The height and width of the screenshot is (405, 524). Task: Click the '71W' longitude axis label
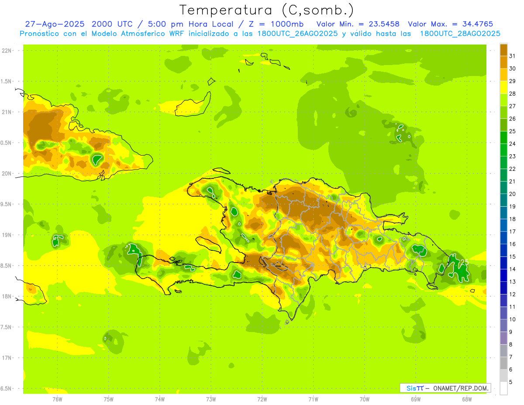(313, 399)
